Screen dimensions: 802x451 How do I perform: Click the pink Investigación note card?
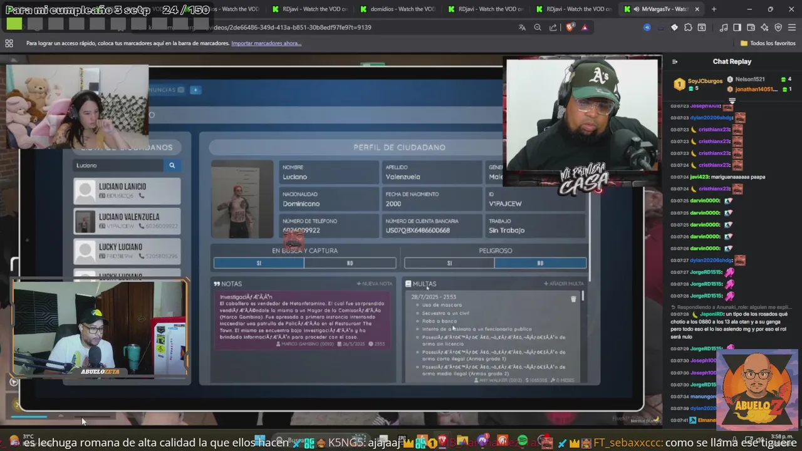tap(302, 320)
